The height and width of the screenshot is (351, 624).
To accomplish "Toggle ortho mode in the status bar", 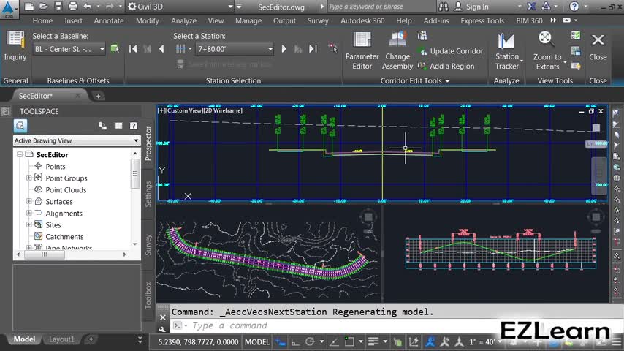I will [x=294, y=341].
